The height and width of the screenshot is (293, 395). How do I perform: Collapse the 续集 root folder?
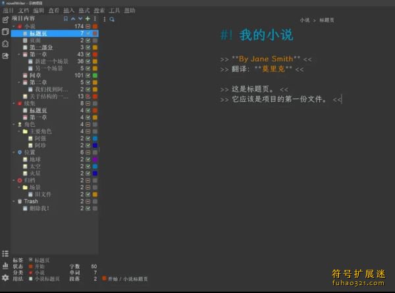coord(14,103)
